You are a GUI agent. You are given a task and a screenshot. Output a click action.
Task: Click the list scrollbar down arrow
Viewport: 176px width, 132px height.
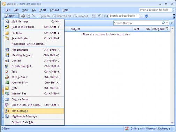(173, 123)
